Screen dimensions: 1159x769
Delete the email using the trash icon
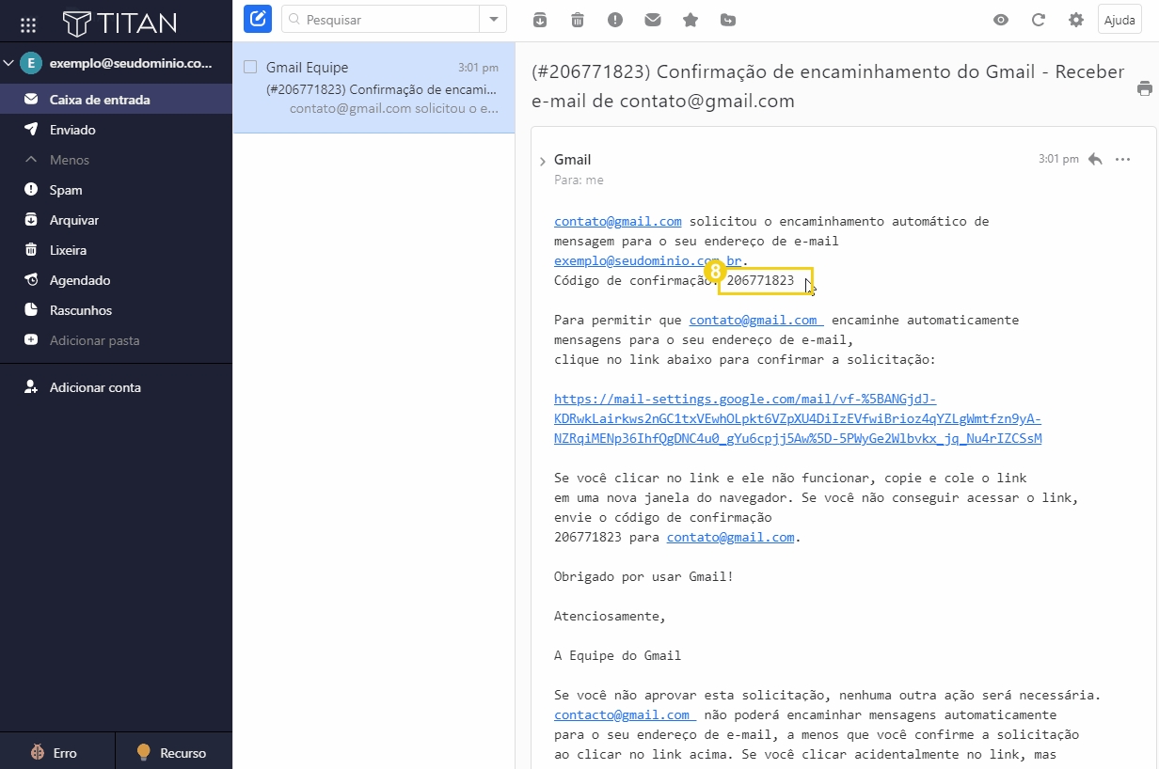tap(577, 18)
